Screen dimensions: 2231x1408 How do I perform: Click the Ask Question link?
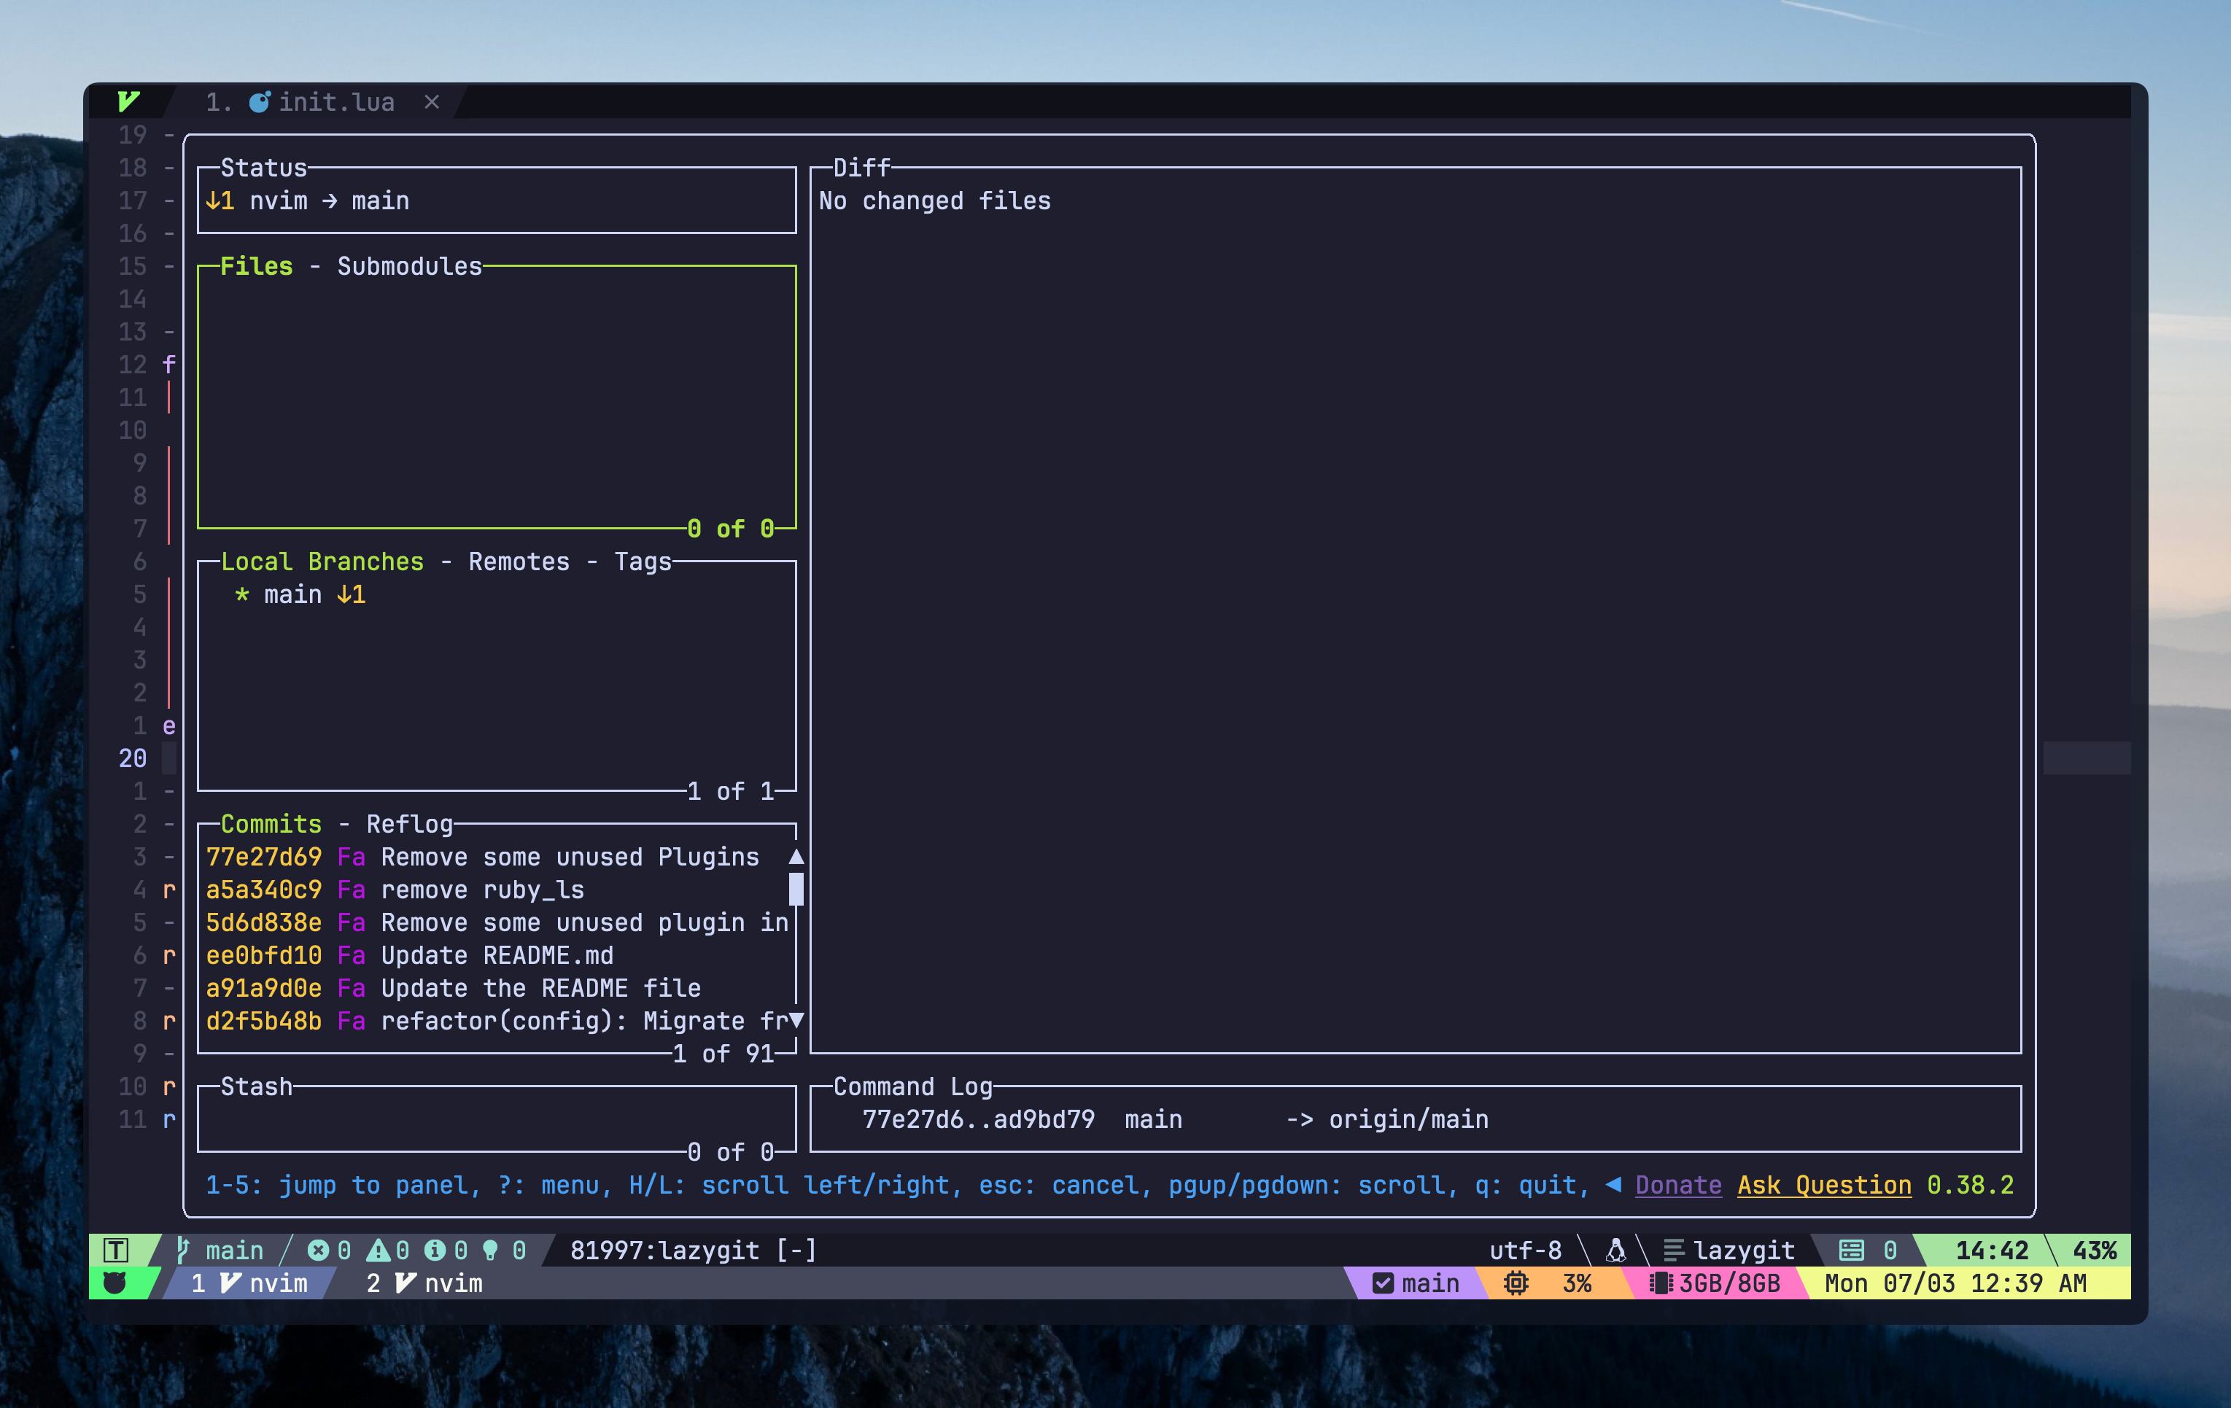click(x=1824, y=1185)
